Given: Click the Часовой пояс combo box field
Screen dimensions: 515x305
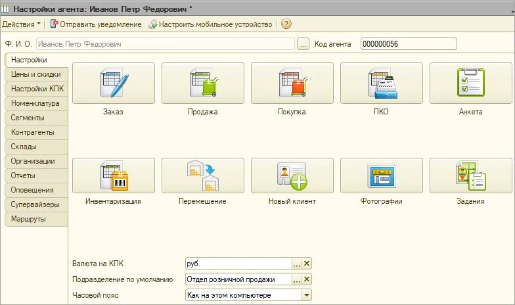Looking at the screenshot, I should (244, 295).
